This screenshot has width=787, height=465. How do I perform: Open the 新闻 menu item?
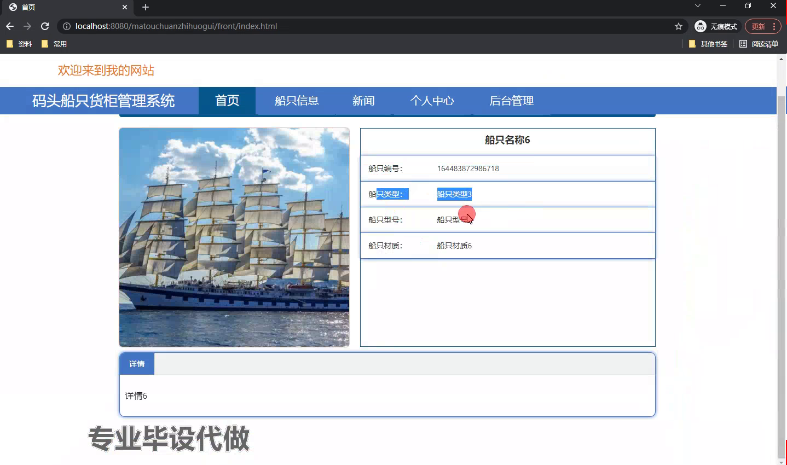point(363,101)
